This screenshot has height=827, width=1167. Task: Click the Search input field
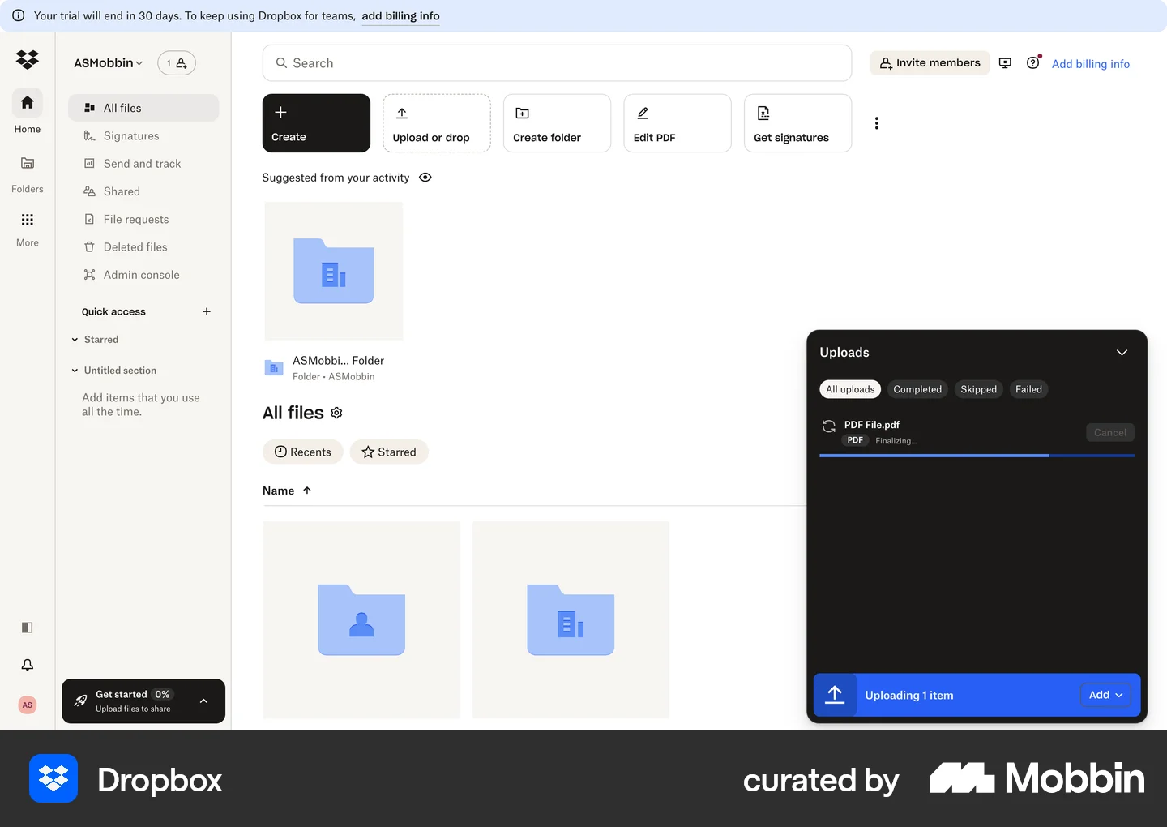557,63
